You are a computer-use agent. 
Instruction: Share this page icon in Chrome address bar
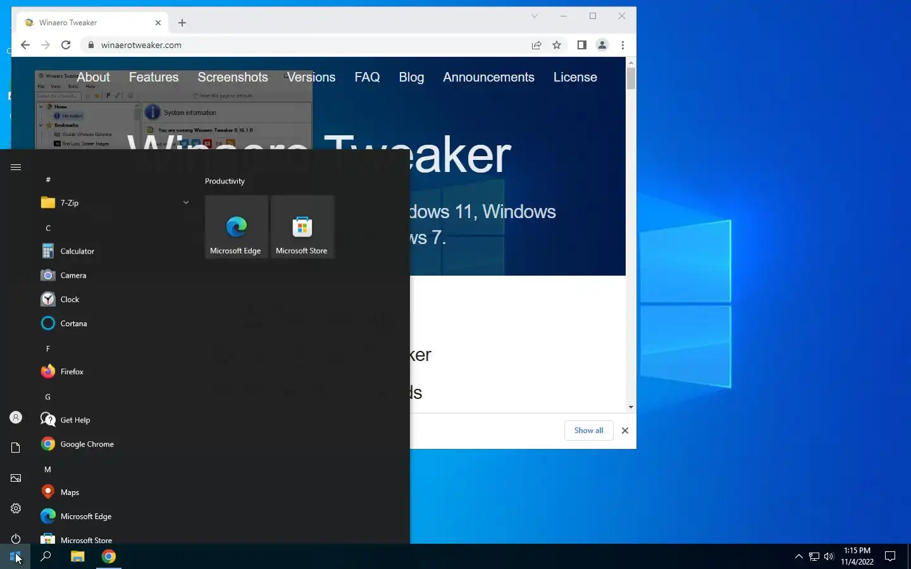[x=536, y=45]
